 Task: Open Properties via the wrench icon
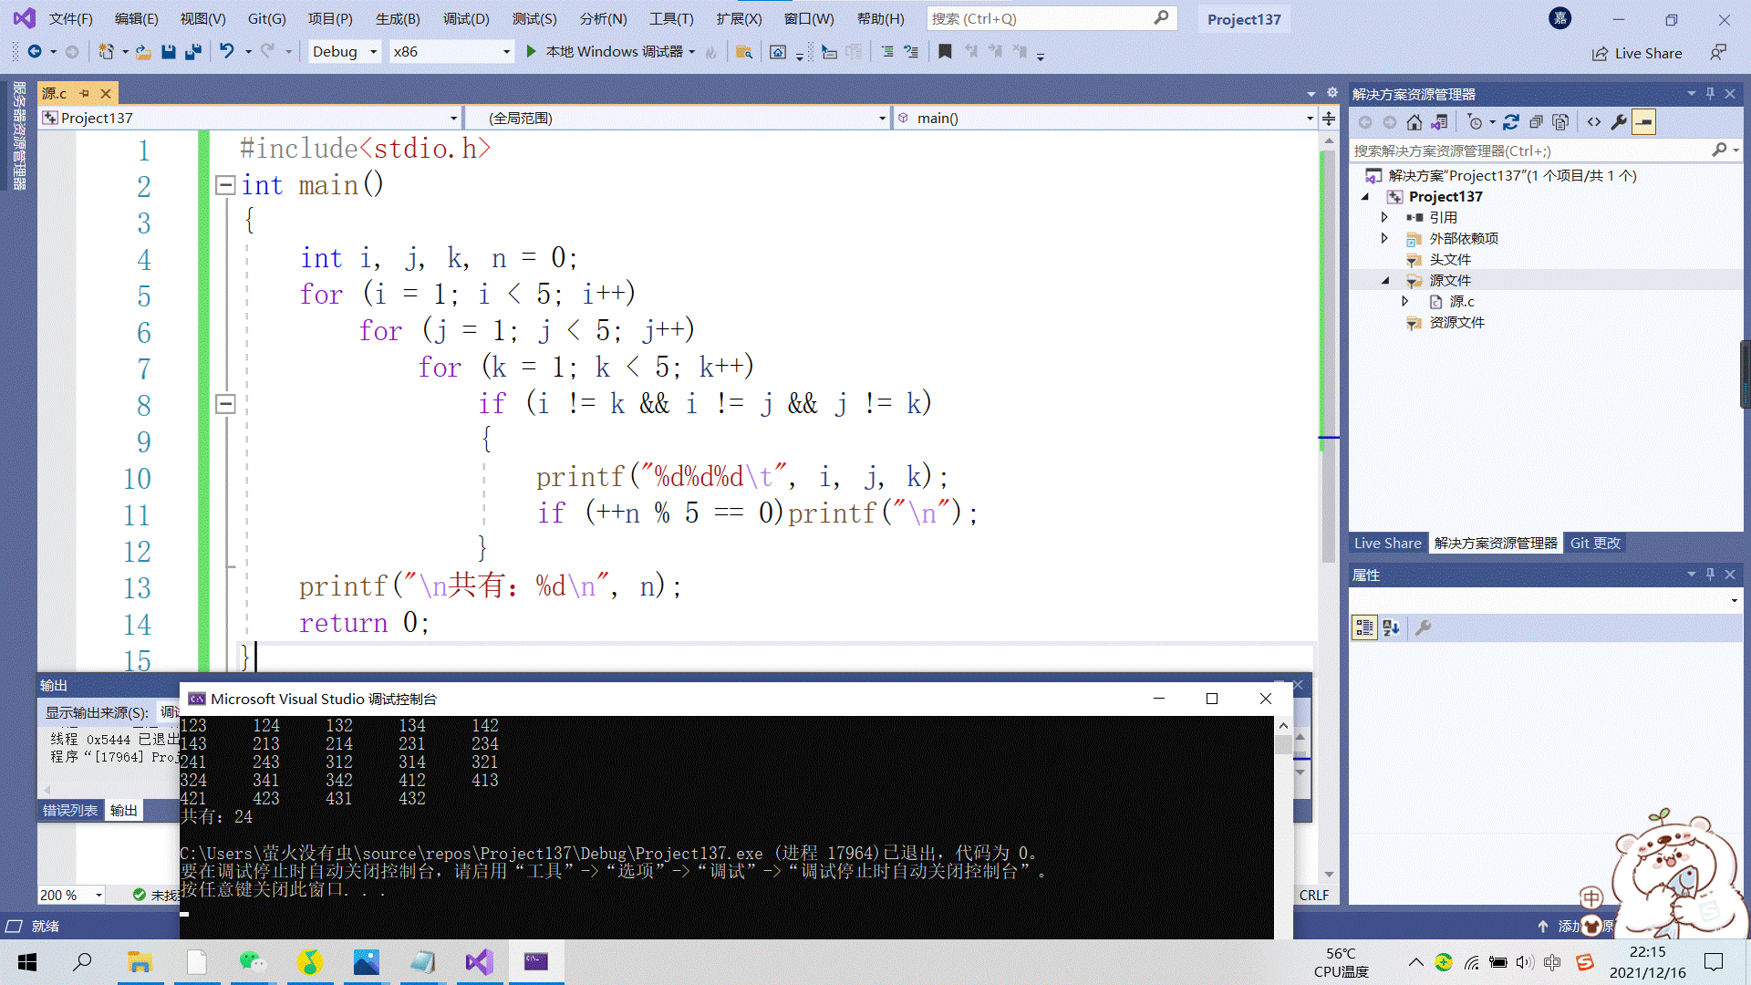[x=1619, y=122]
